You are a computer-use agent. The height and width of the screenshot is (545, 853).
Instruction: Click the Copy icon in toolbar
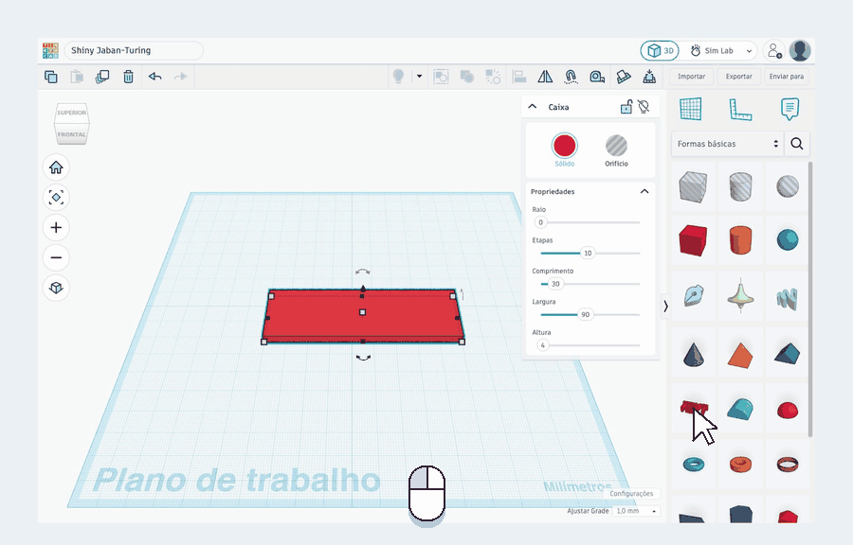tap(50, 77)
